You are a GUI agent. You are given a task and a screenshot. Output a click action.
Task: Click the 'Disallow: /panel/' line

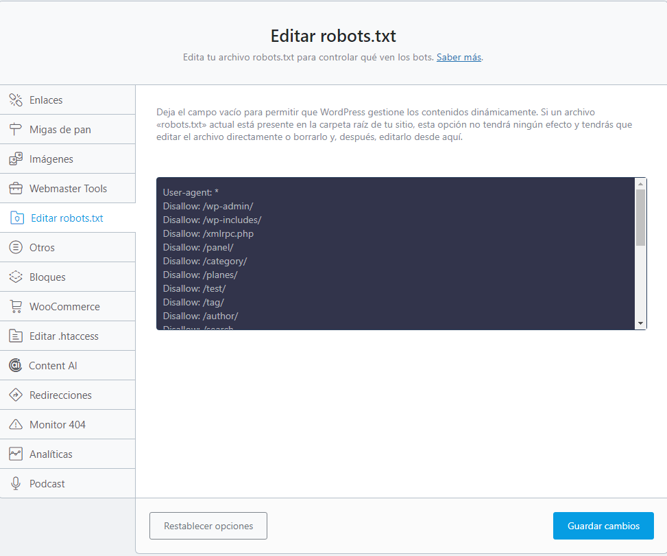(198, 247)
